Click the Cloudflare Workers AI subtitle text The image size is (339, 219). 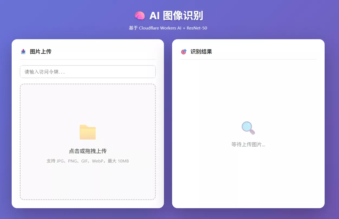click(x=168, y=28)
